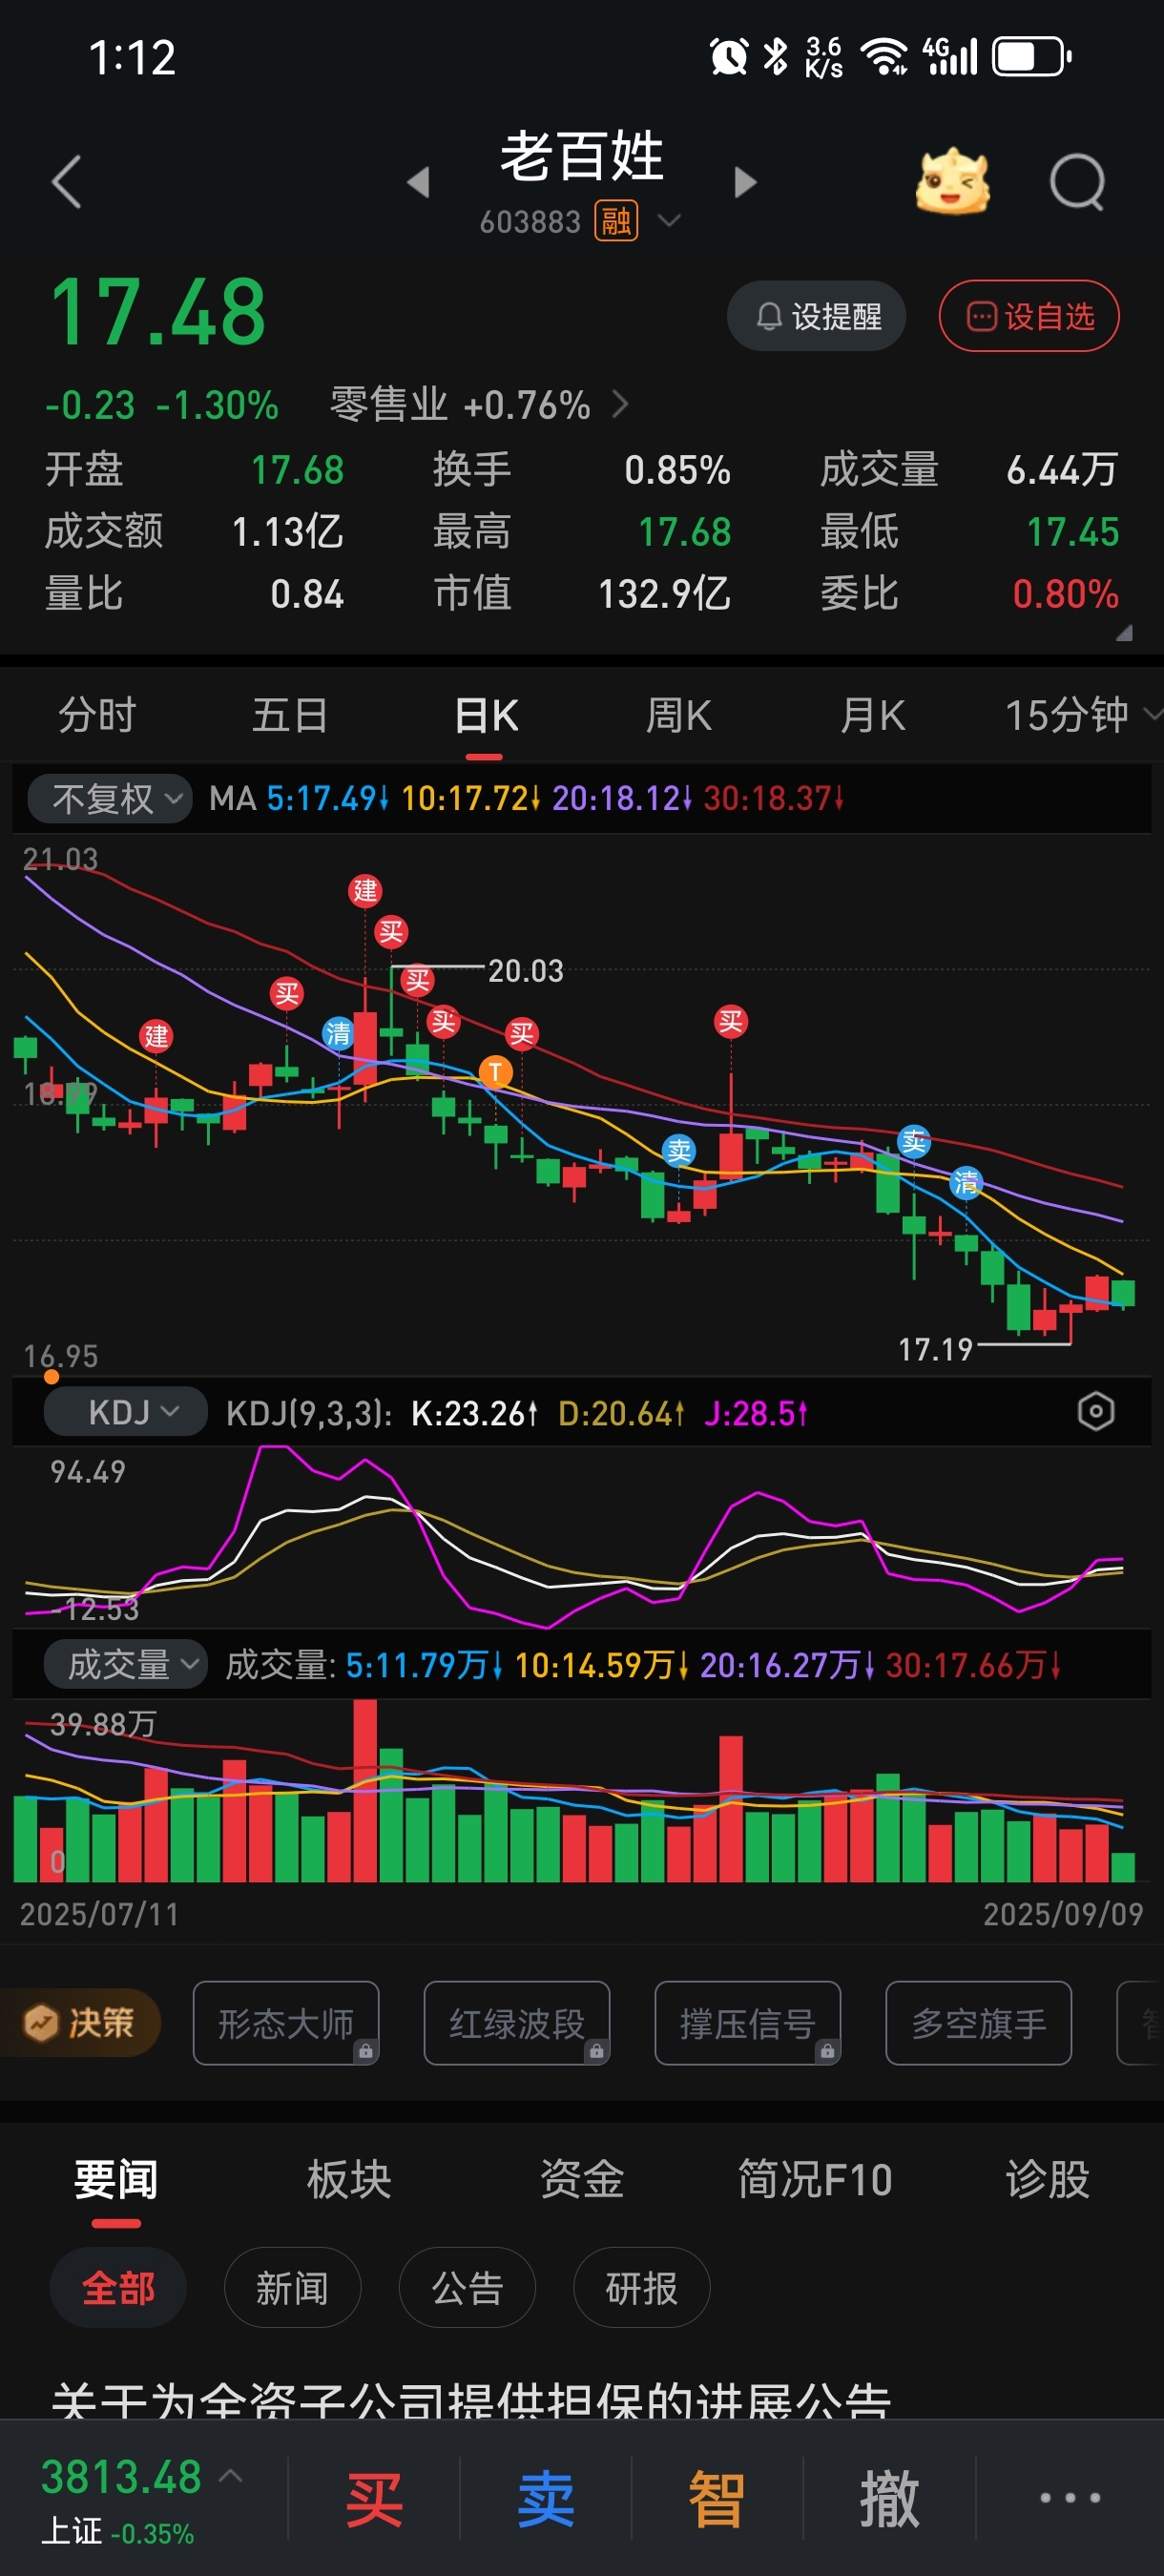Select the 日K chart tab
This screenshot has width=1164, height=2576.
[x=485, y=715]
